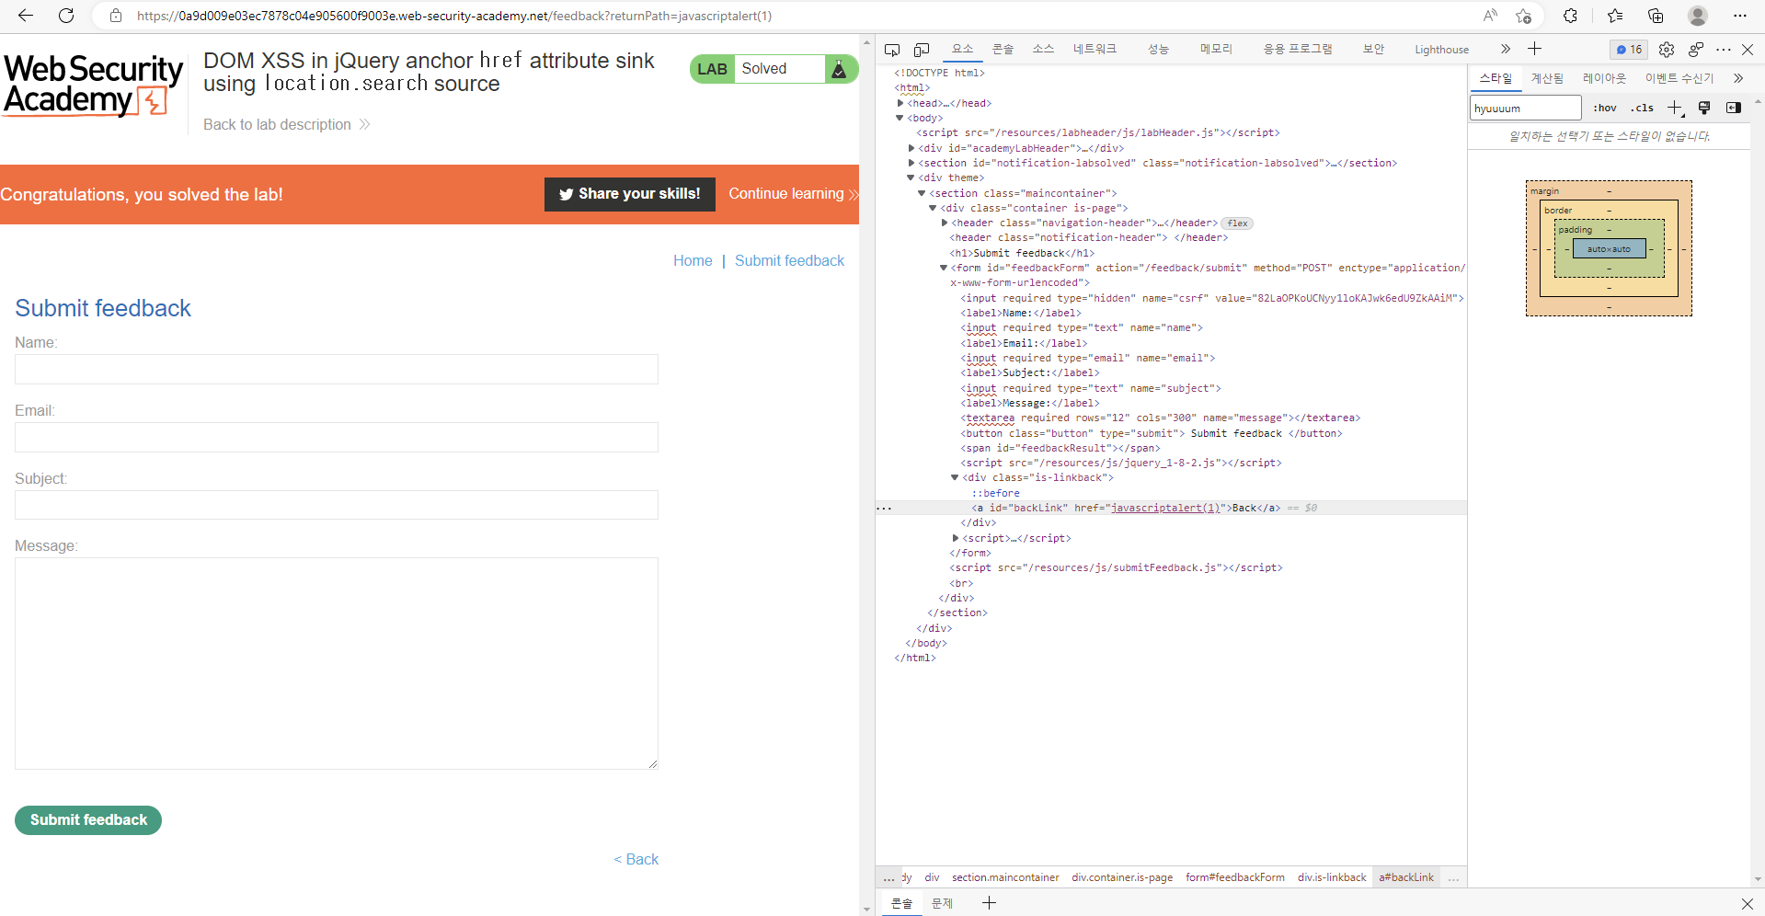Image resolution: width=1765 pixels, height=916 pixels.
Task: Switch to the 소스 (Sources) tab
Action: (x=1043, y=49)
